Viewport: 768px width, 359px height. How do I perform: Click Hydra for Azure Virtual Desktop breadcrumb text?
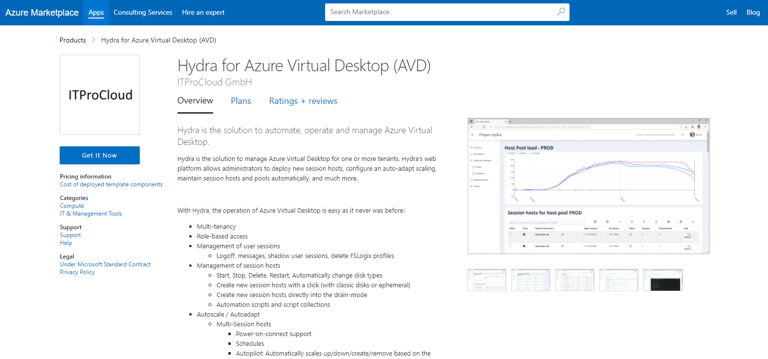click(x=158, y=40)
